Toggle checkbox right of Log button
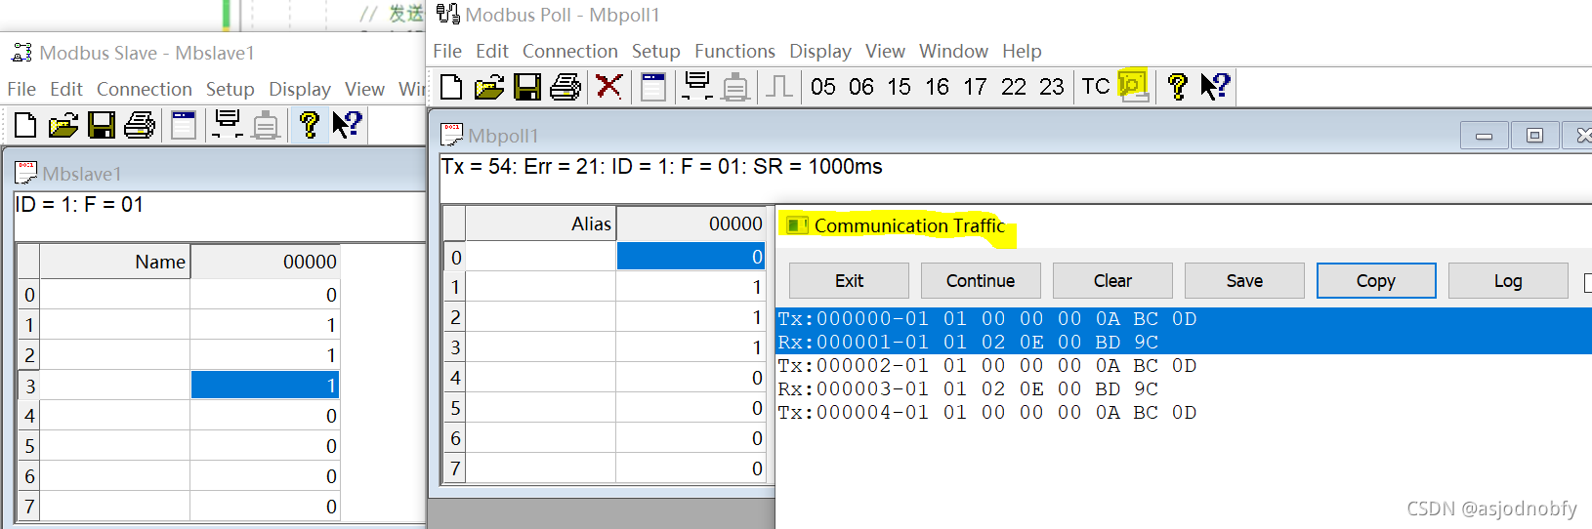This screenshot has height=529, width=1592. point(1588,282)
